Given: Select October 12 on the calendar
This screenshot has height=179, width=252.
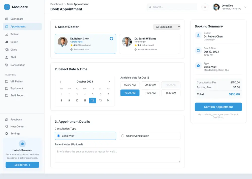Looking at the screenshot, I should pyautogui.click(x=92, y=100).
